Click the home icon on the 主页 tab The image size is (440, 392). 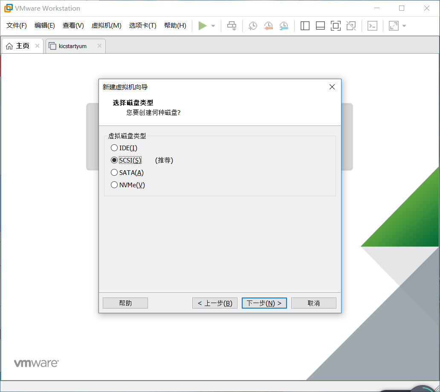tap(9, 46)
